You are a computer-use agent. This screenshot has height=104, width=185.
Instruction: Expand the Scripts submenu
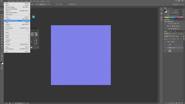[x=17, y=42]
